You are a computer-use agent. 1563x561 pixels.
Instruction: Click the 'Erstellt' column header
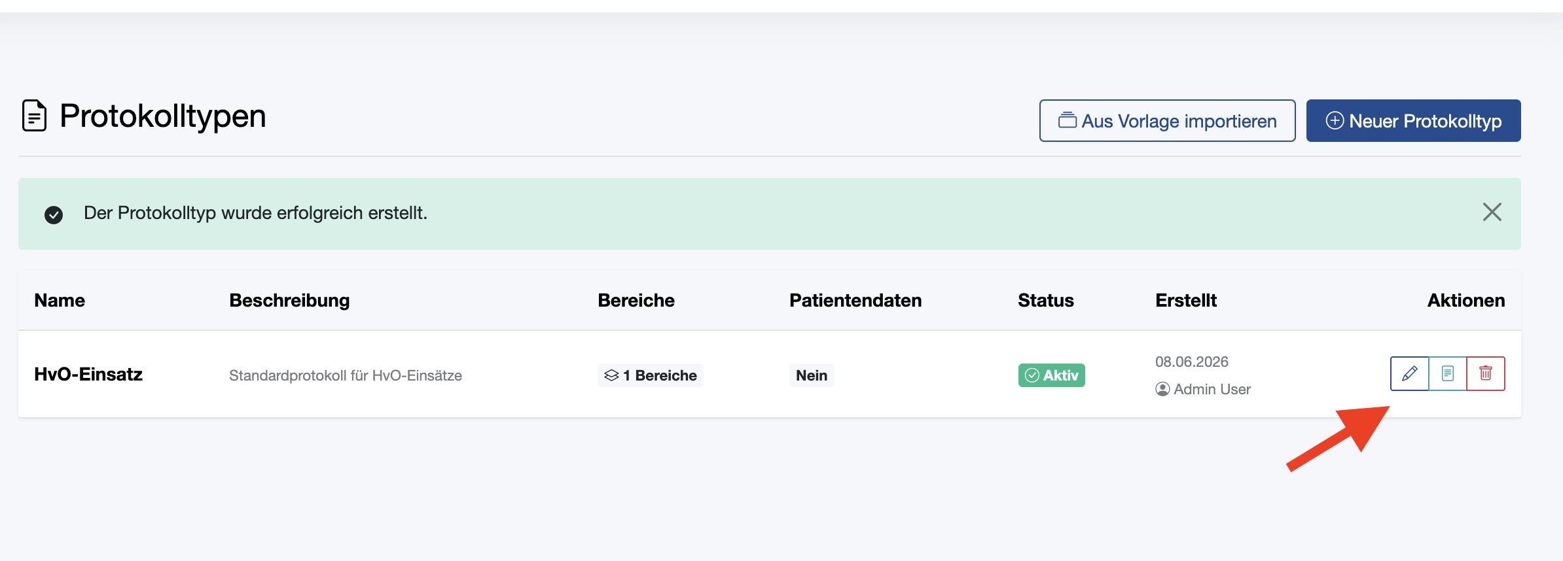[x=1186, y=301]
